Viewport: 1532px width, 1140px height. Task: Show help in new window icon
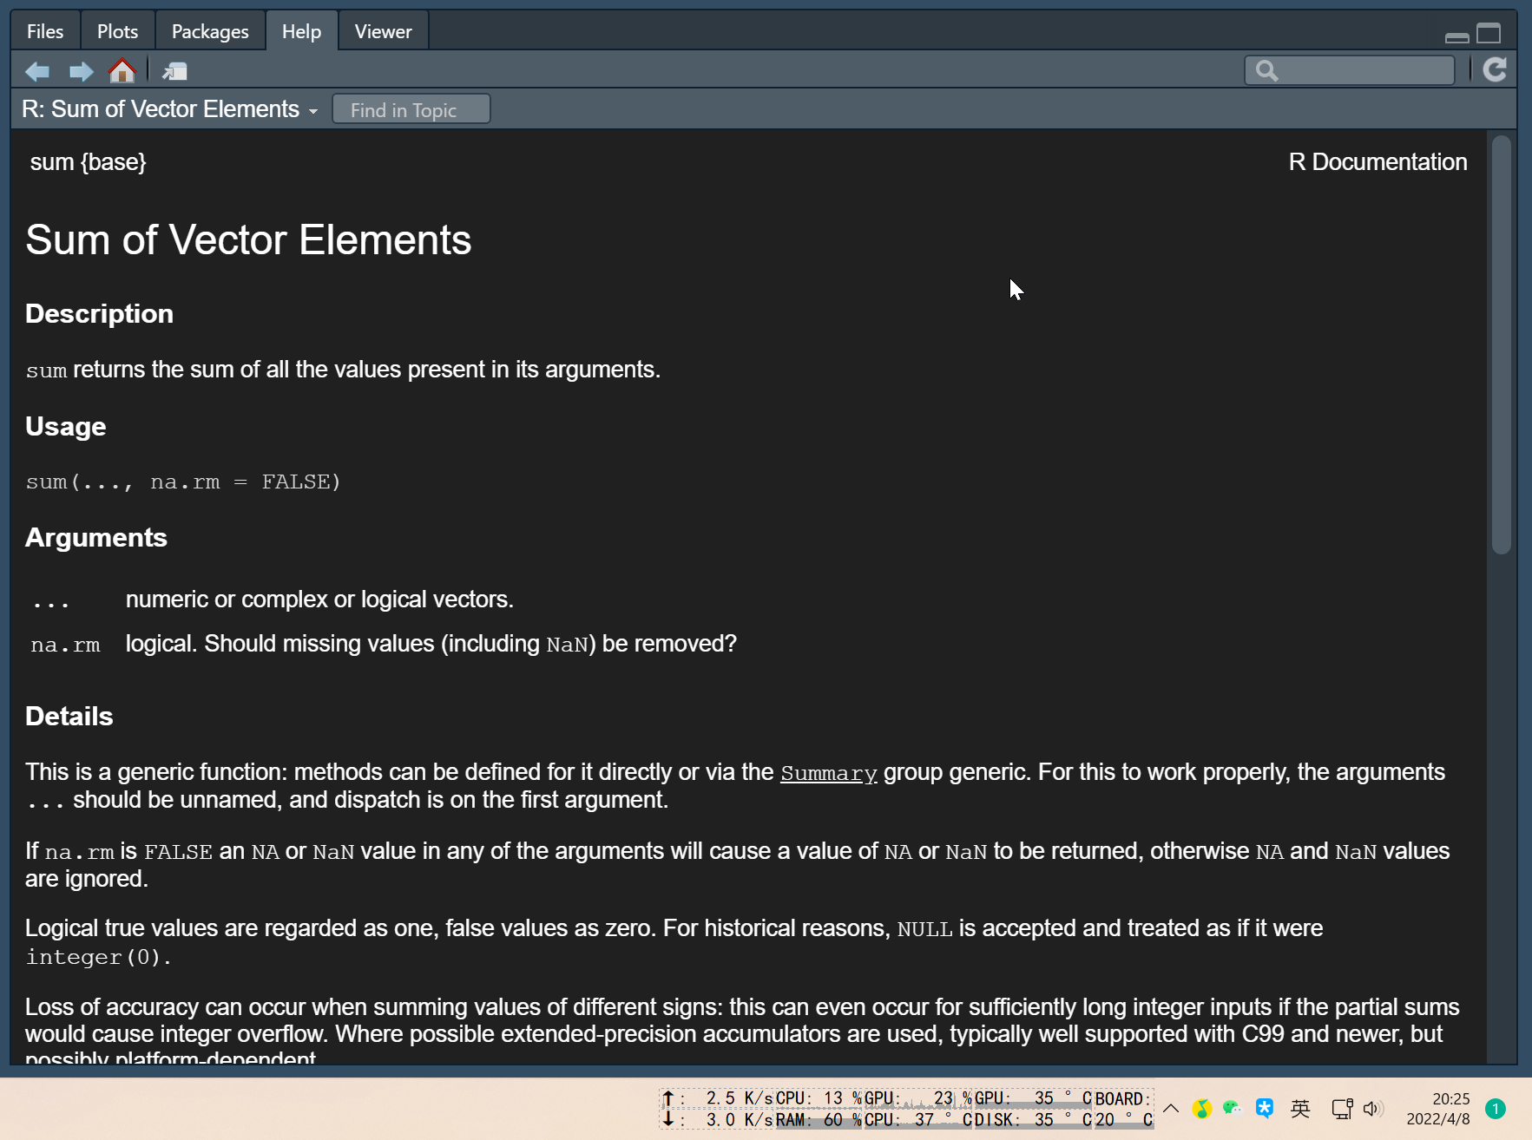tap(174, 71)
